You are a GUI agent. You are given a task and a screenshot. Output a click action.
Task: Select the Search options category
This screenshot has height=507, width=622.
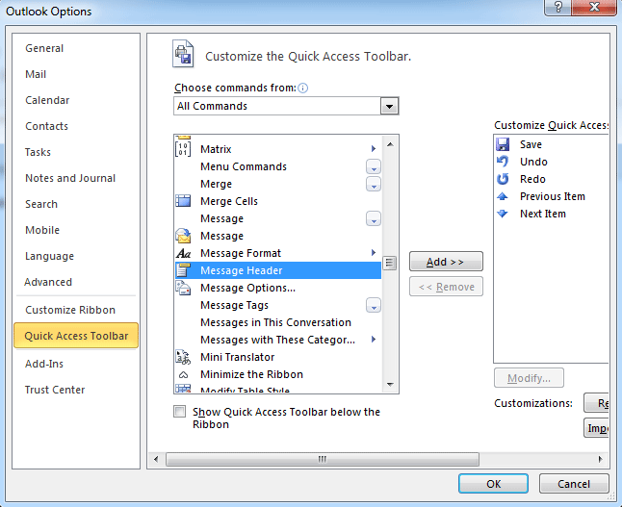tap(76, 204)
